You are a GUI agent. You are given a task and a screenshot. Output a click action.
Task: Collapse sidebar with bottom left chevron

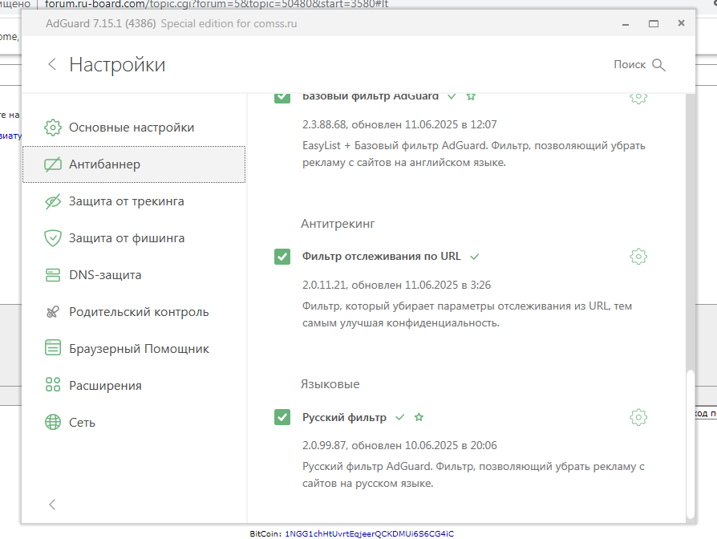pos(52,505)
